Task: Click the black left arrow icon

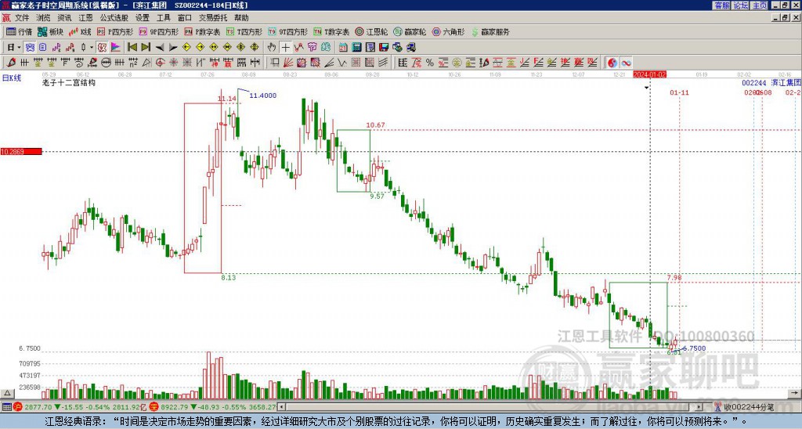Action: point(160,47)
